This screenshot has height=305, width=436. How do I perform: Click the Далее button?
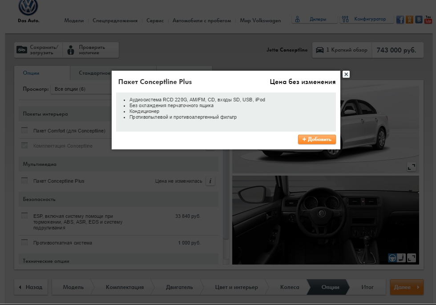click(x=407, y=287)
